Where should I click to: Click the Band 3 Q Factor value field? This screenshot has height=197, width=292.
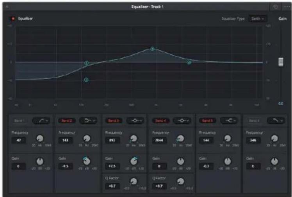[112, 186]
